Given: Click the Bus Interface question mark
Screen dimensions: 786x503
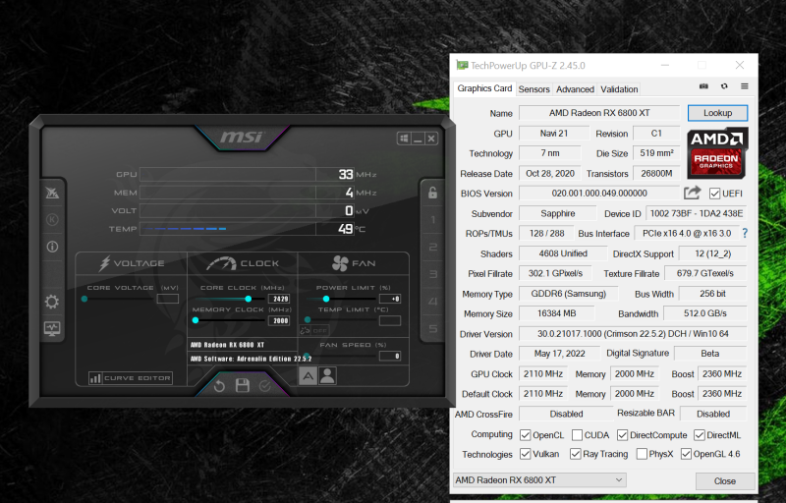Looking at the screenshot, I should (x=744, y=234).
